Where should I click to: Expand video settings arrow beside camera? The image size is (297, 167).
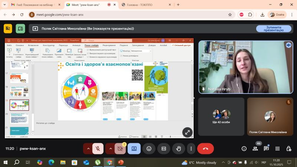click(110, 148)
